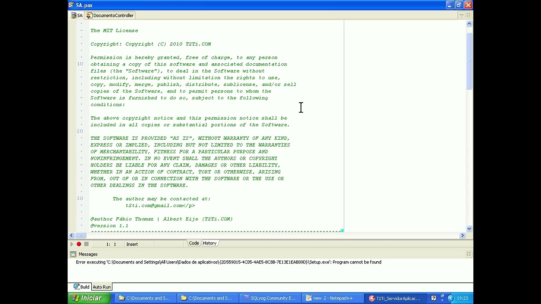Switch to the History view tab

210,243
